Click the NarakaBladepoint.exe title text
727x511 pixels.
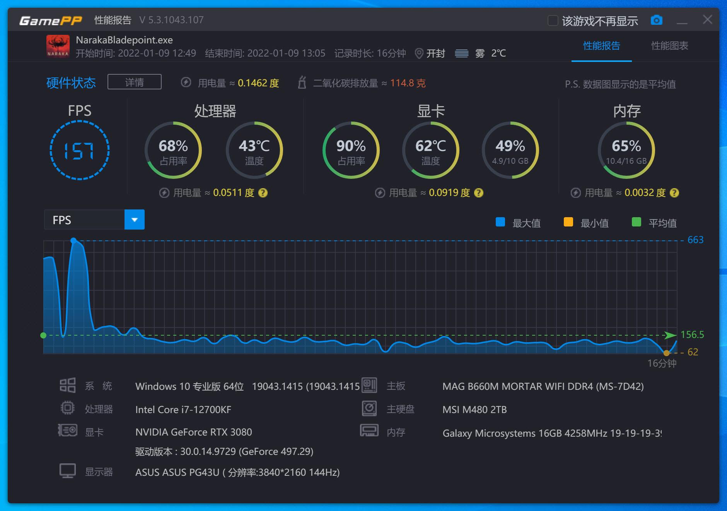point(125,40)
